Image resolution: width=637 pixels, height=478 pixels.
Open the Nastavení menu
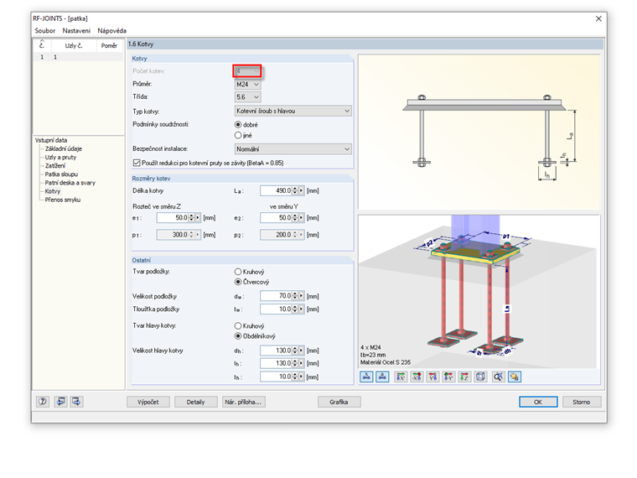pos(76,30)
